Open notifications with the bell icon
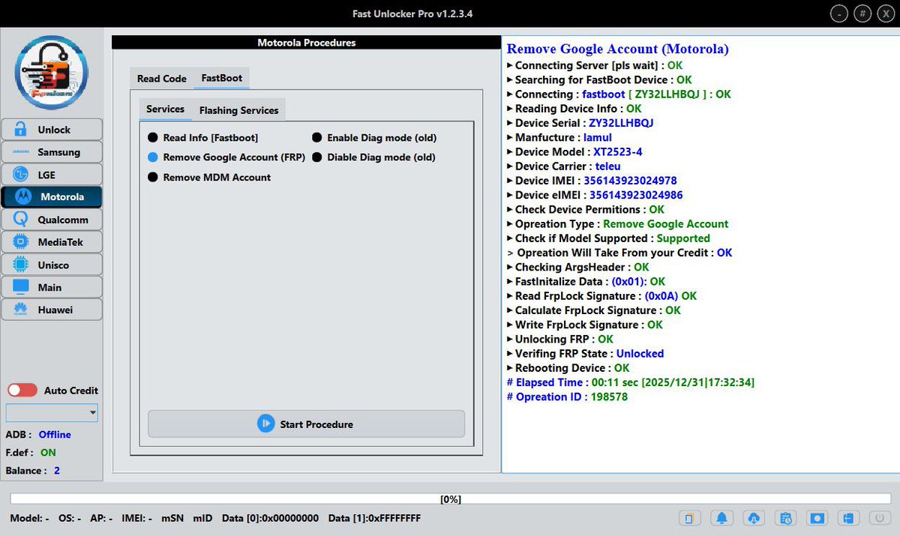The width and height of the screenshot is (900, 536). point(721,518)
